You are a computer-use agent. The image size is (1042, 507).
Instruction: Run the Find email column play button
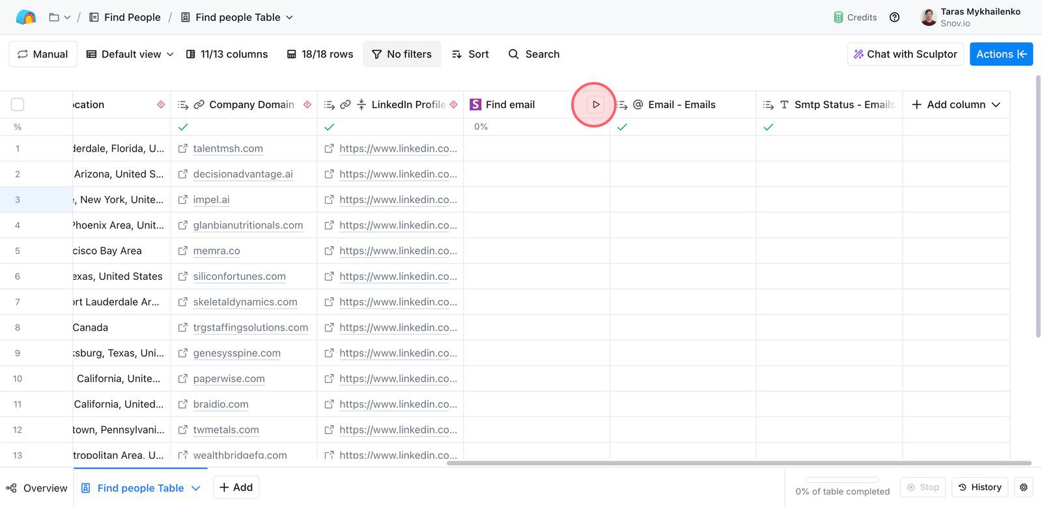595,104
